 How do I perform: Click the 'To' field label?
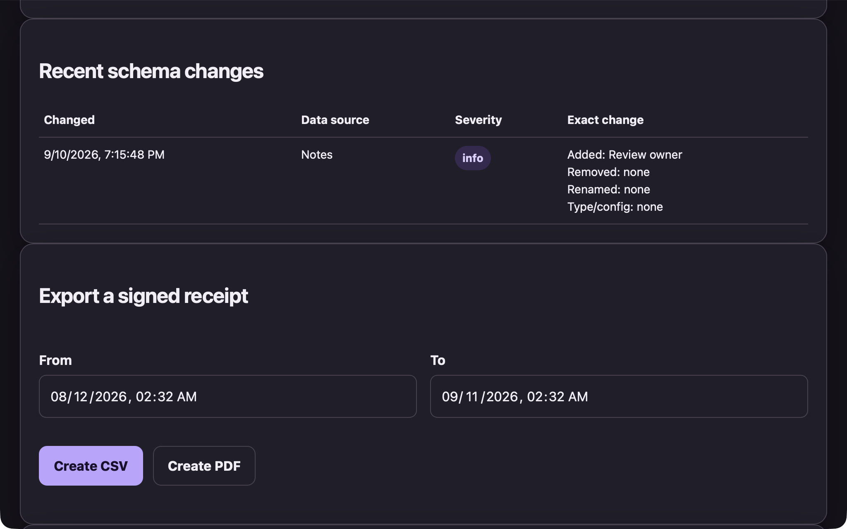pyautogui.click(x=438, y=360)
